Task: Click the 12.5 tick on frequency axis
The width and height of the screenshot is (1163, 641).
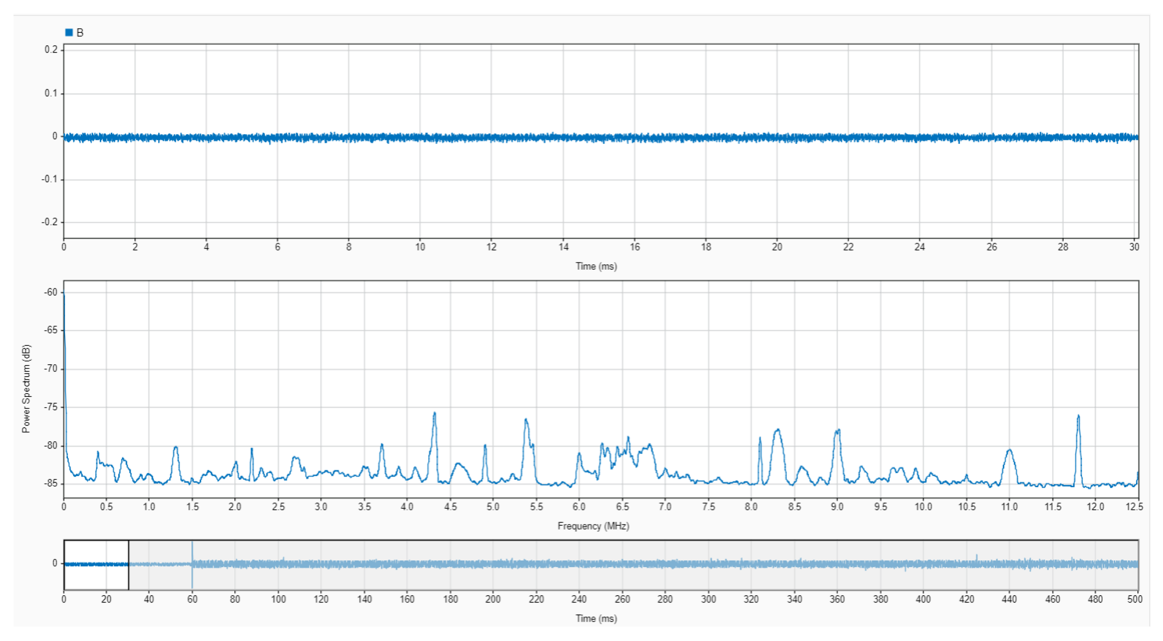Action: click(1134, 507)
